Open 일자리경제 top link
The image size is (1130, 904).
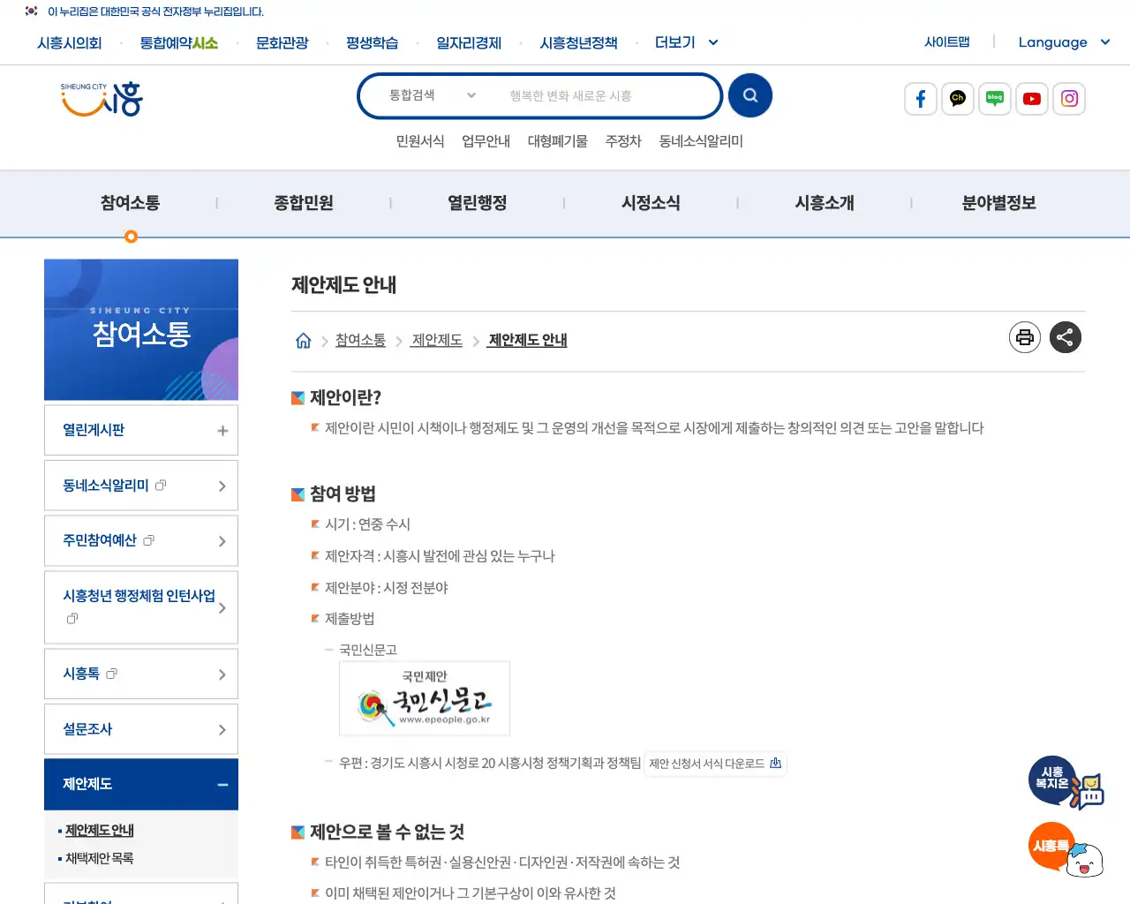pyautogui.click(x=469, y=42)
